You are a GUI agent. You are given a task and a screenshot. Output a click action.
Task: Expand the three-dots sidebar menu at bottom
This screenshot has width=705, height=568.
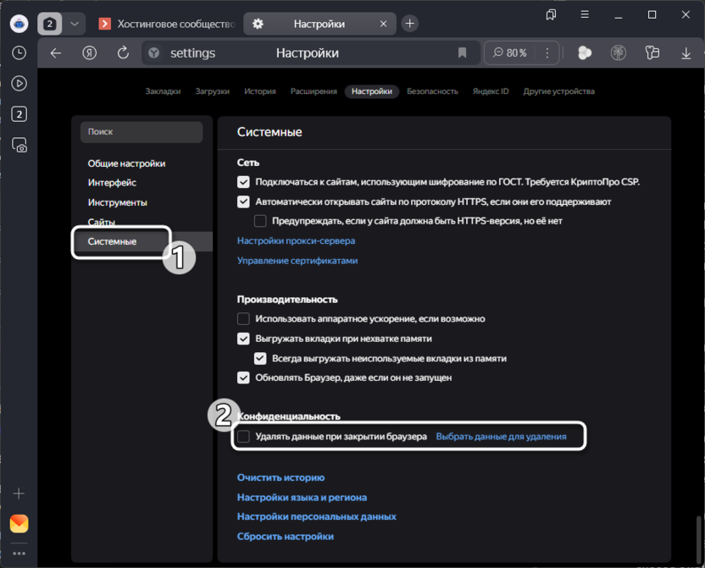pyautogui.click(x=19, y=554)
